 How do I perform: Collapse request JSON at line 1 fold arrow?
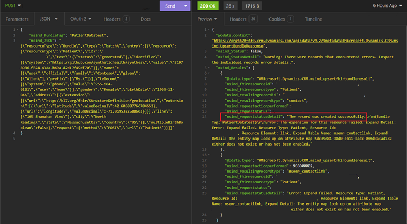[17, 30]
